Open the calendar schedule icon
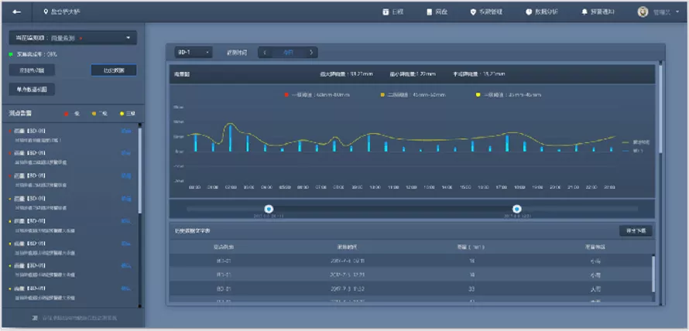 coord(386,12)
